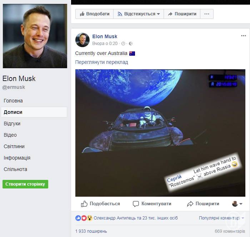Click the post author's small avatar

point(82,40)
